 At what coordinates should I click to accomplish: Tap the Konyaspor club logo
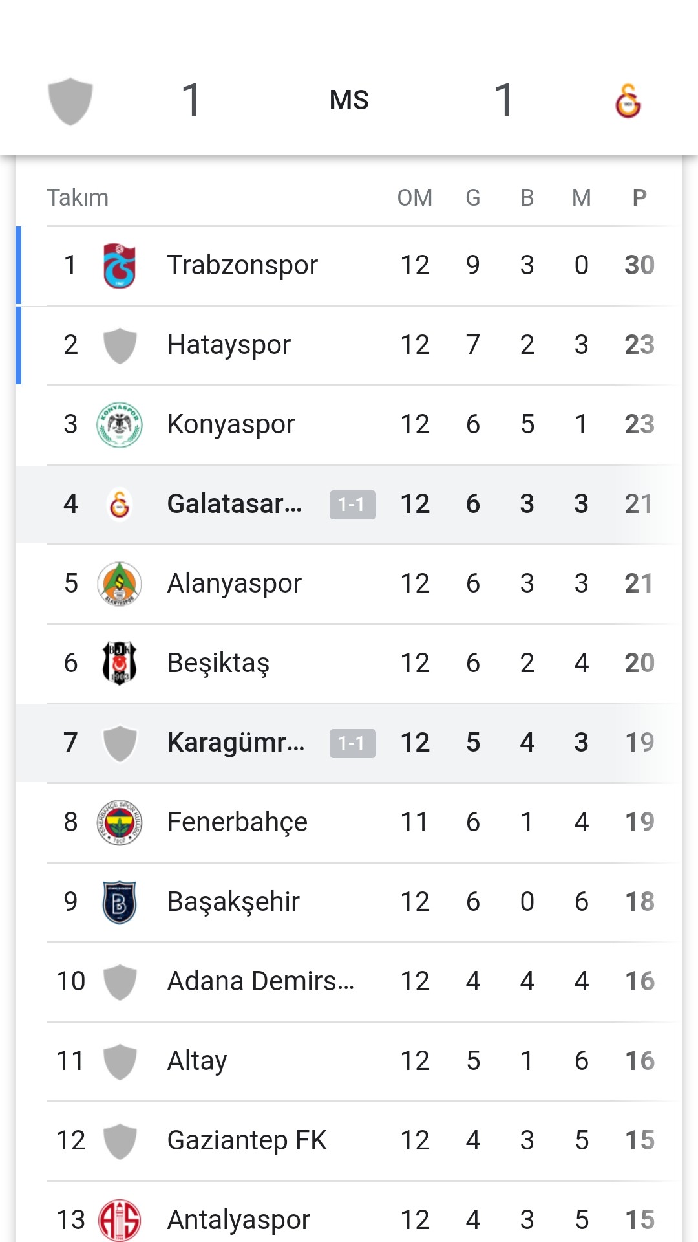tap(120, 424)
